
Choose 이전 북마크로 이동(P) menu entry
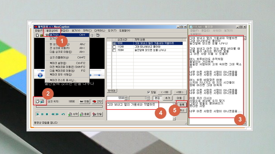(x=67, y=67)
